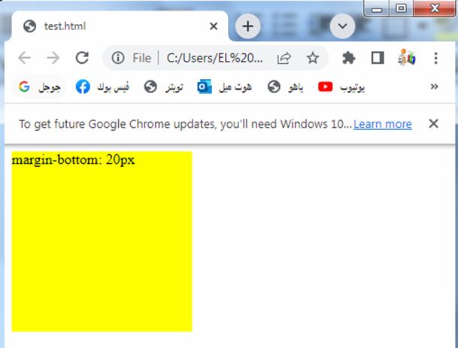Open the Facebook bookmark فيس بوك

[x=102, y=87]
